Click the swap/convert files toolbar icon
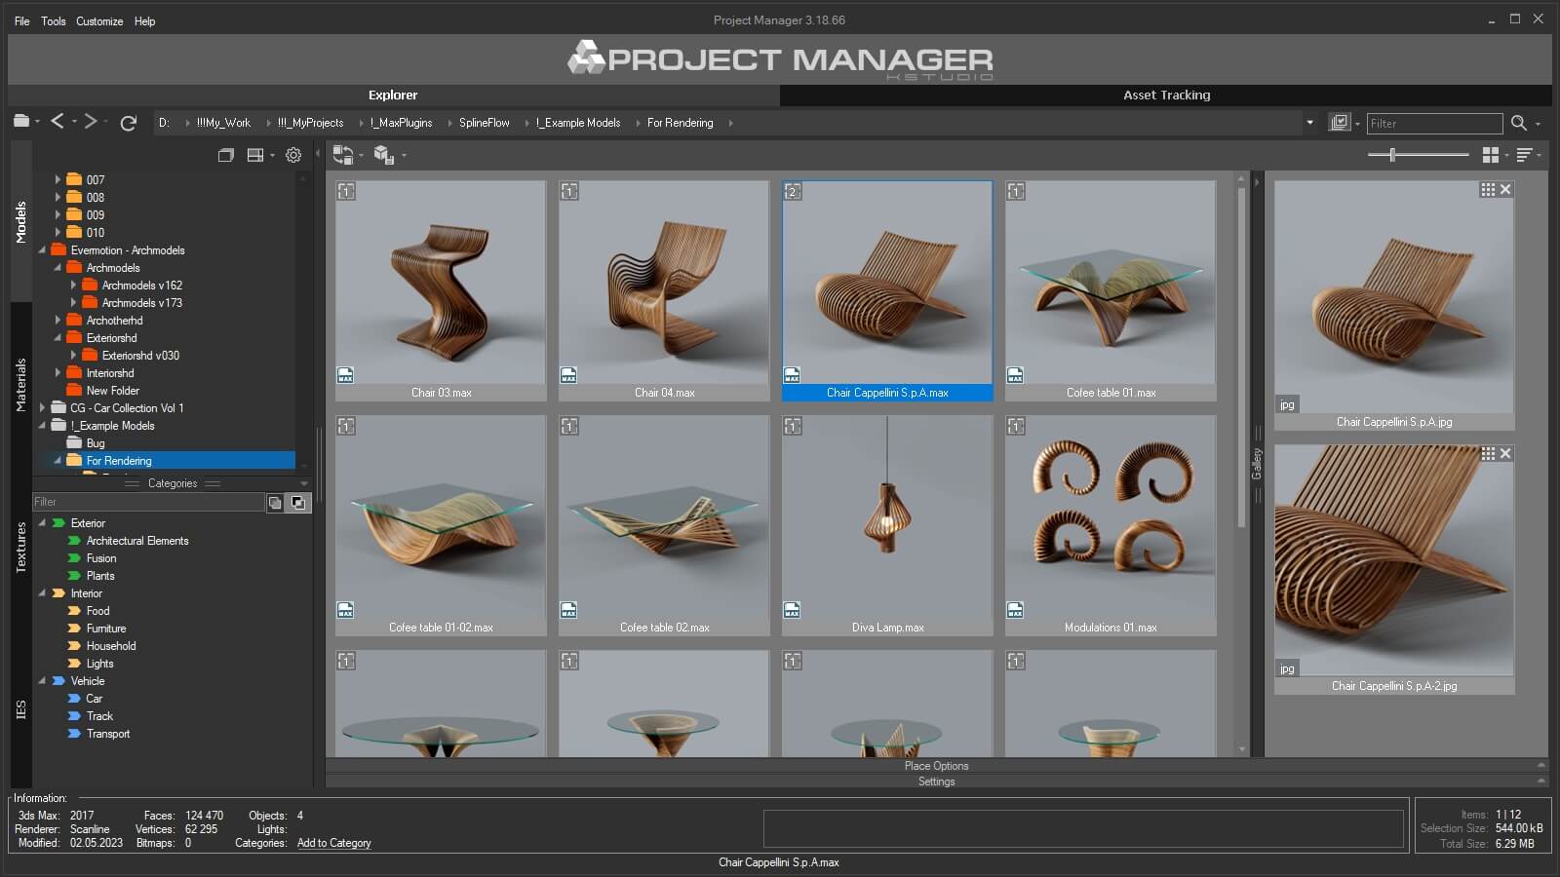This screenshot has width=1560, height=877. 343,155
